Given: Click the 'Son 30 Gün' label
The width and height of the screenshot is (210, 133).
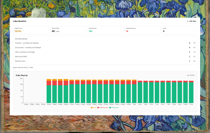Looking at the screenshot, I should coord(191,75).
